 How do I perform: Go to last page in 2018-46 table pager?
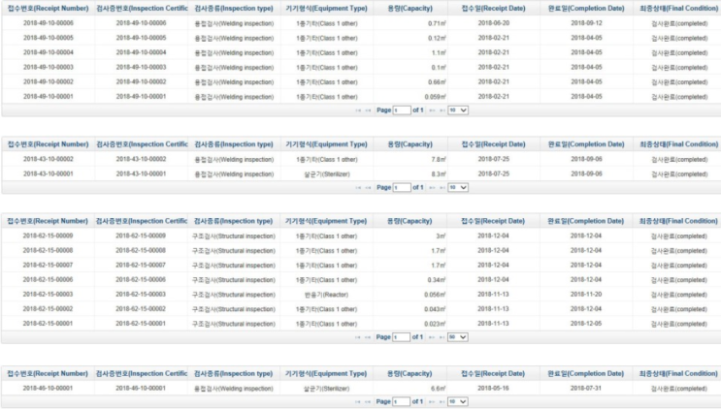point(442,402)
